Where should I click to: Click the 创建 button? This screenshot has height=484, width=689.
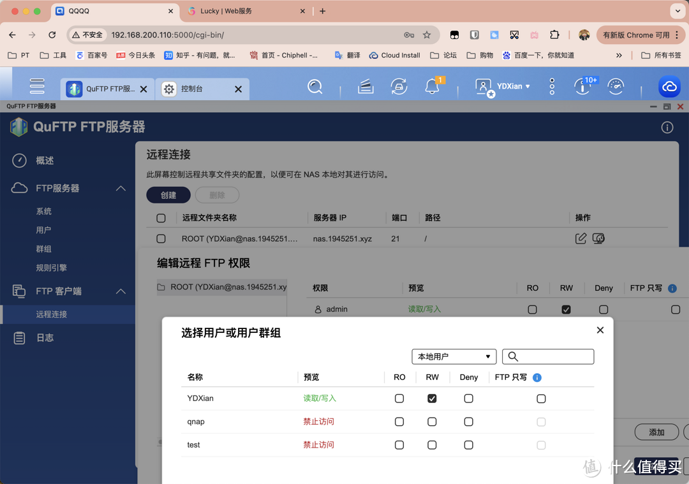coord(168,195)
